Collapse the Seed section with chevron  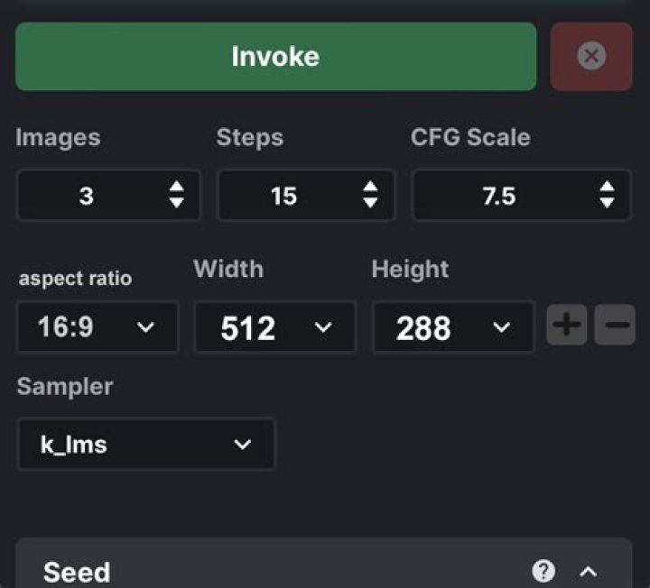589,572
